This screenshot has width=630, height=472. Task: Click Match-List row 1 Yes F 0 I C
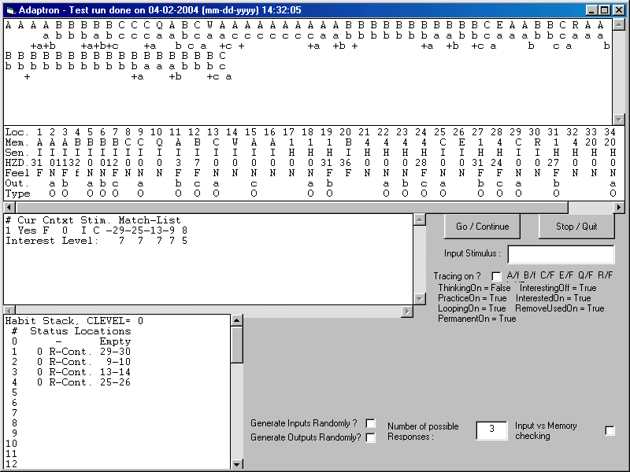96,230
